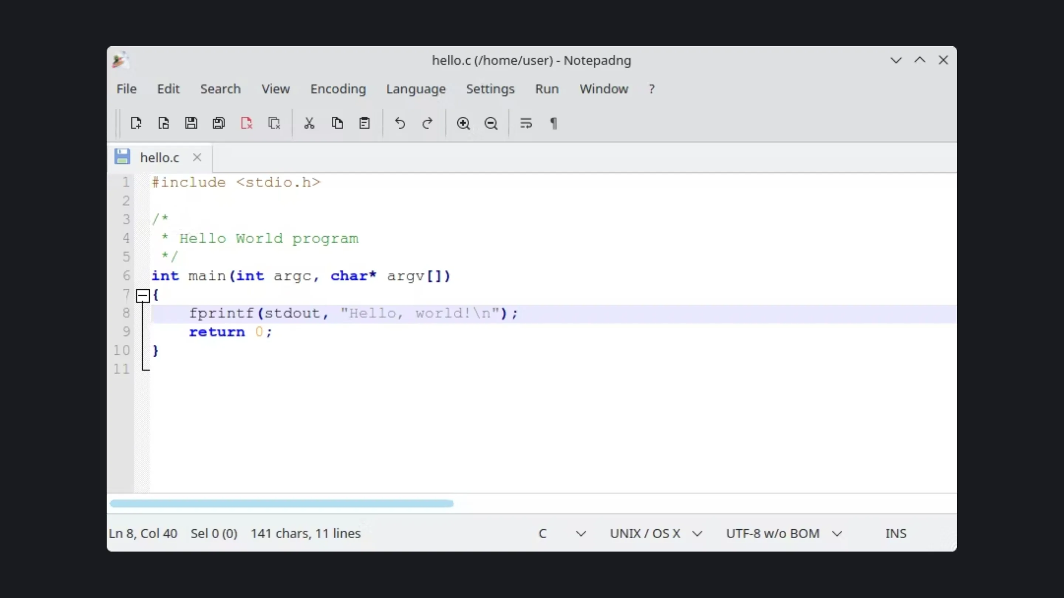Click the 'Hello World program' comment text
This screenshot has width=1064, height=598.
tap(269, 238)
